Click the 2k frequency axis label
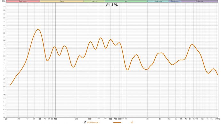221x124 pixels. pyautogui.click(x=148, y=119)
